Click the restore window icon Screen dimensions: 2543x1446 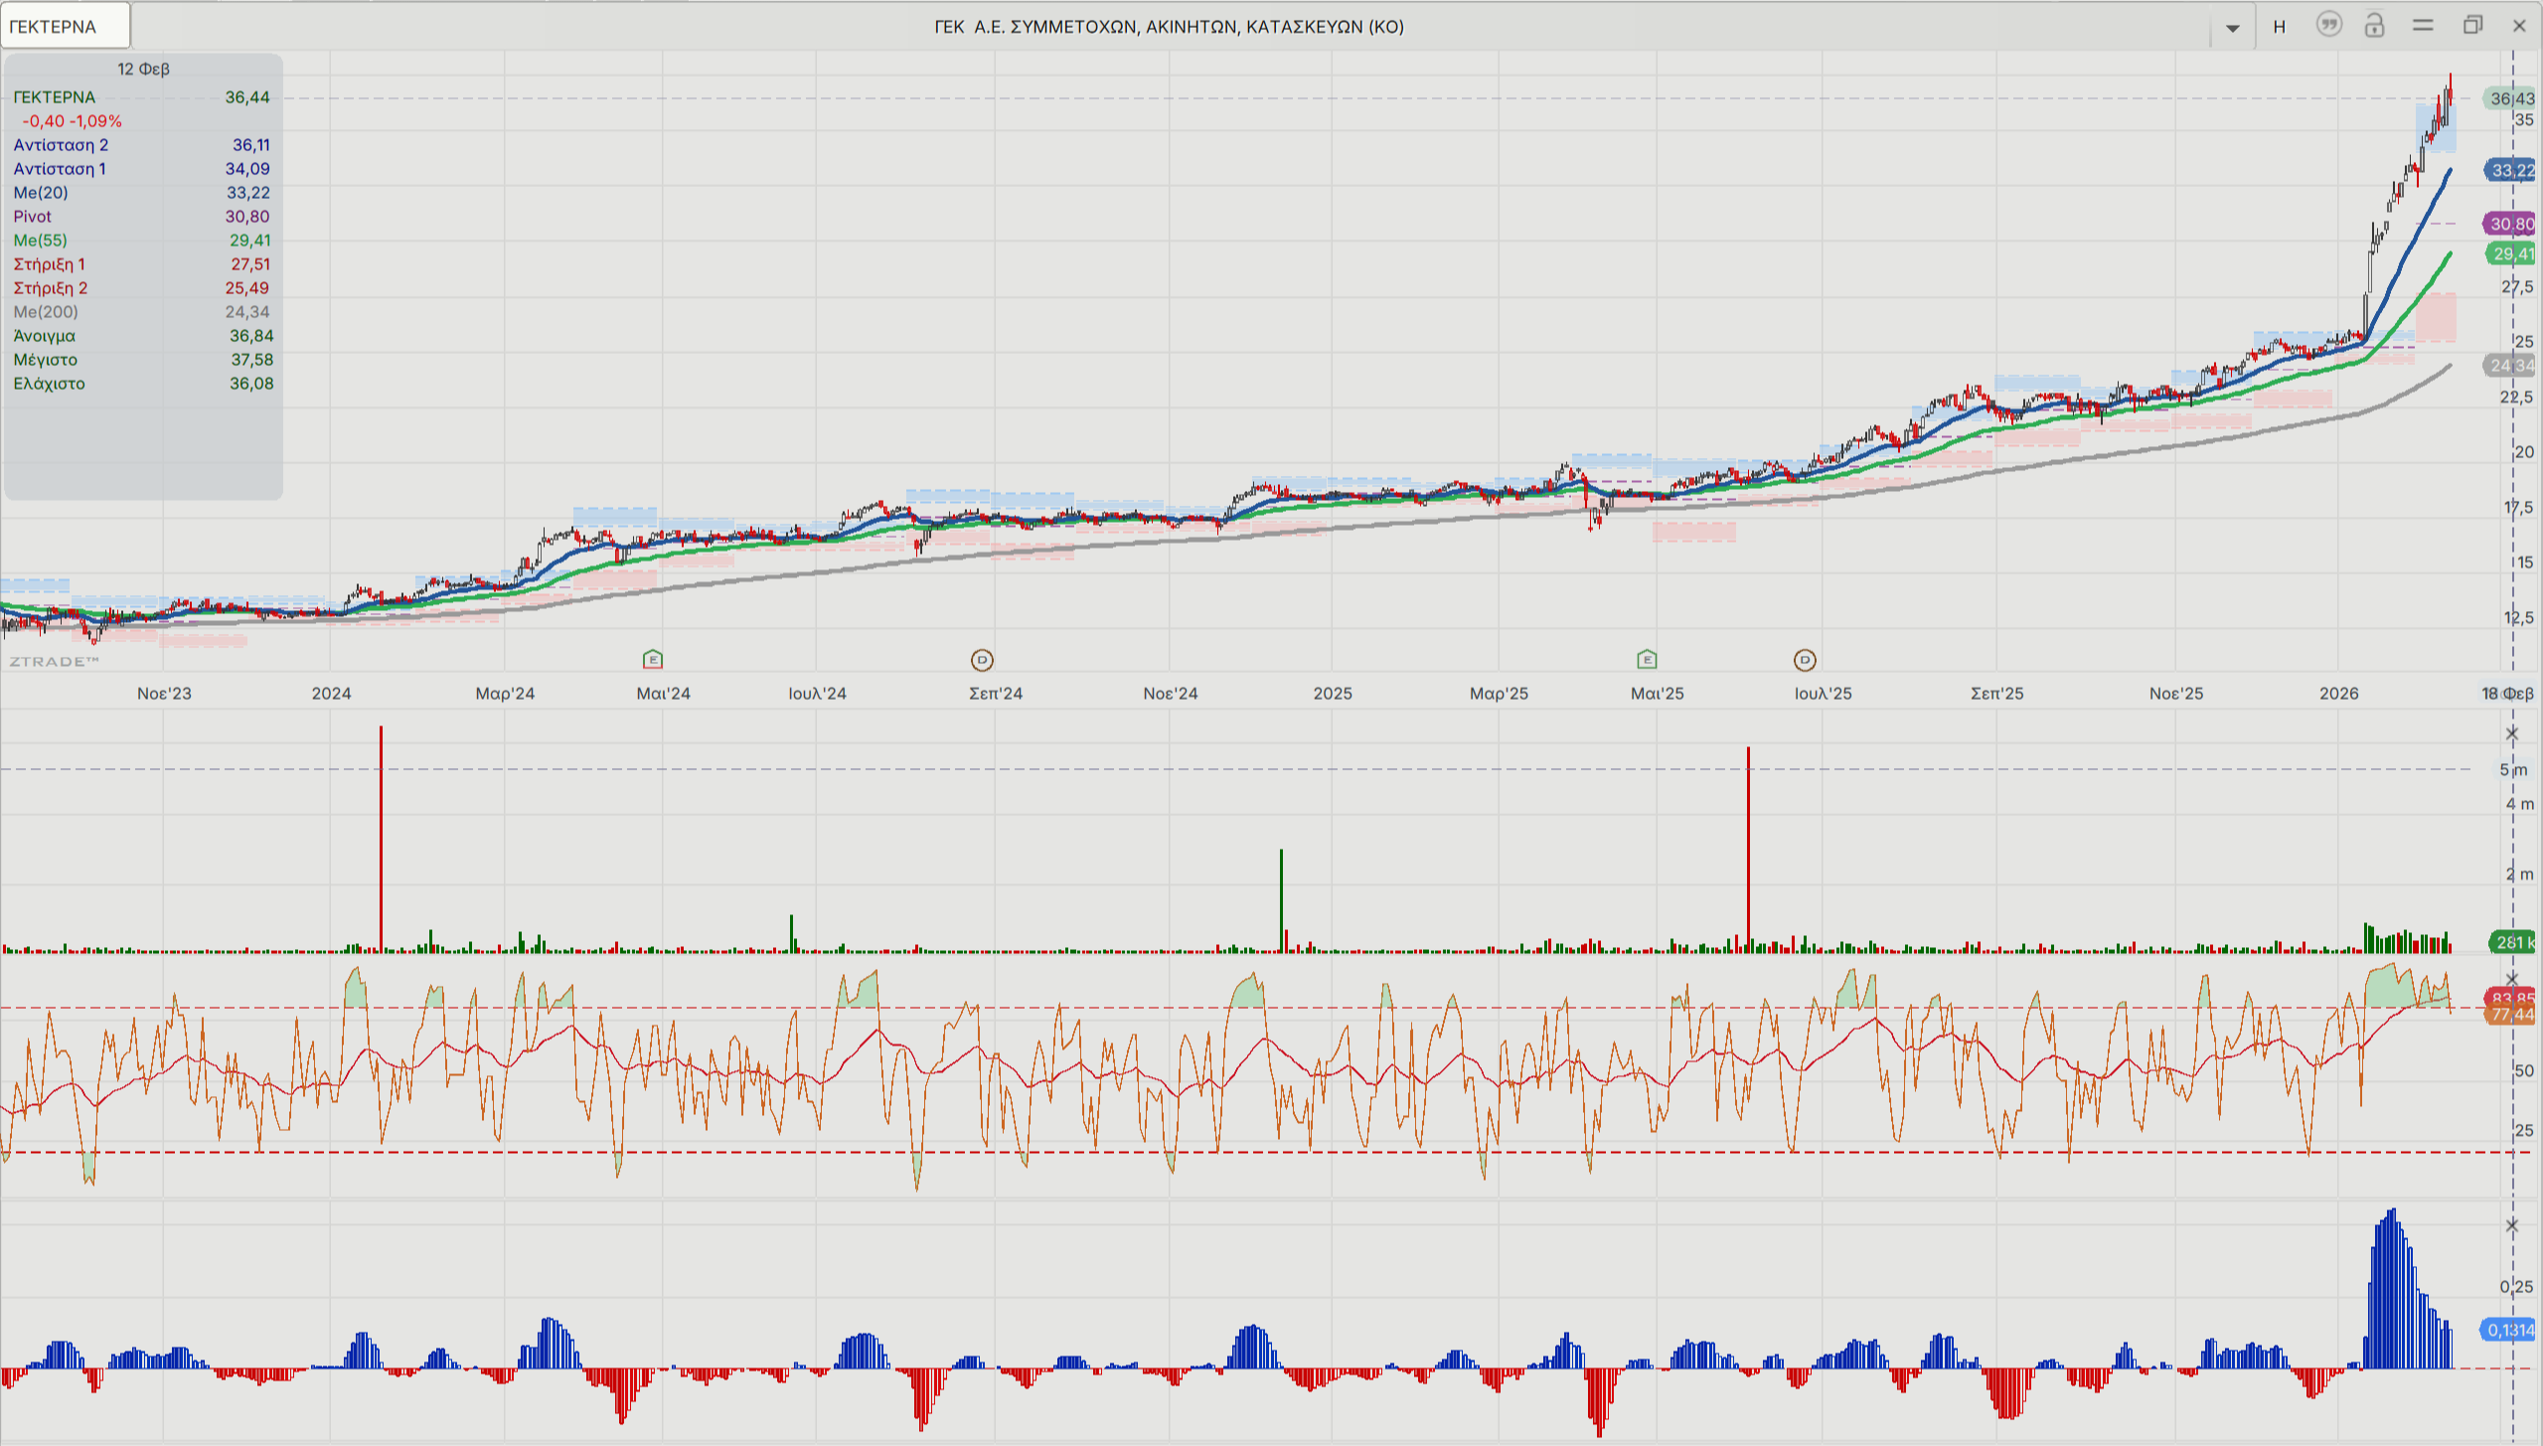click(2472, 26)
